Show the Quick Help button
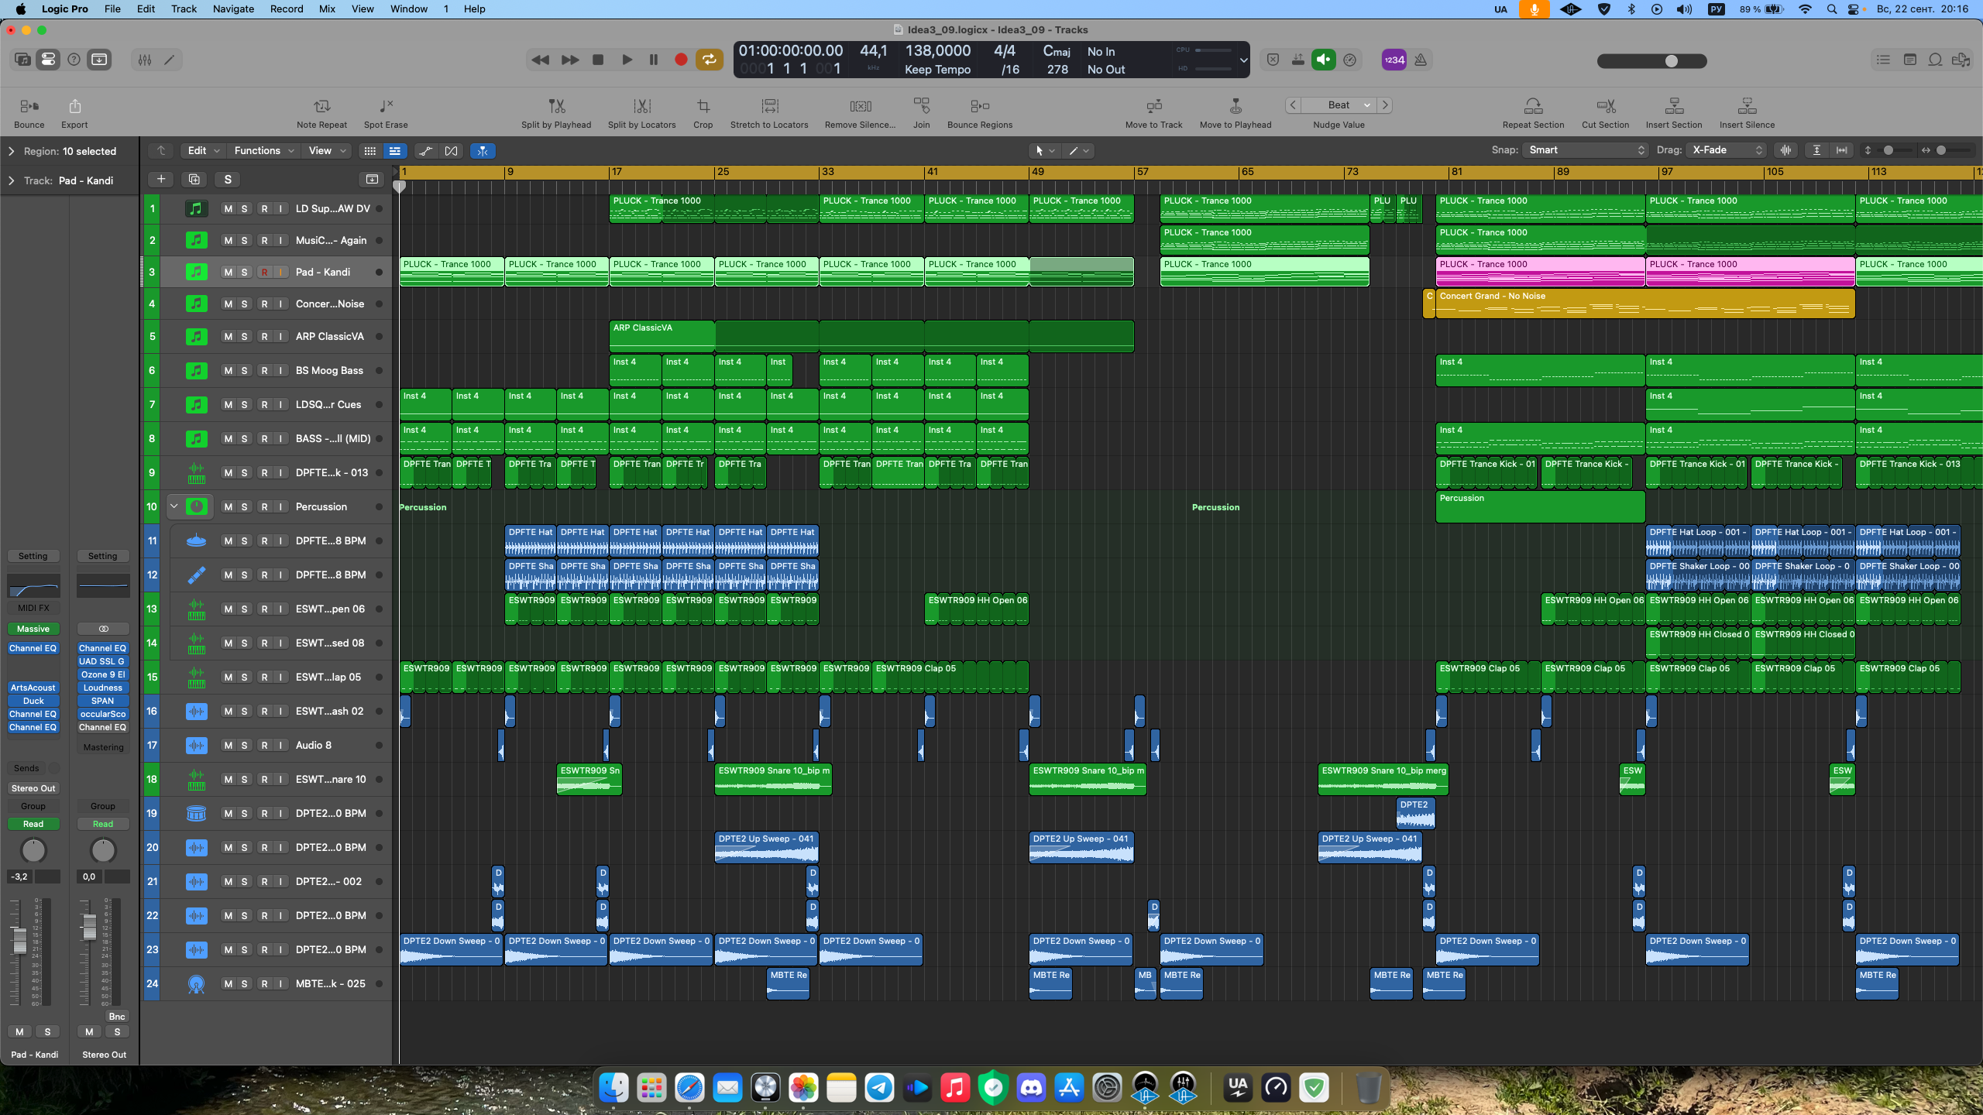Viewport: 1983px width, 1115px height. tap(74, 60)
